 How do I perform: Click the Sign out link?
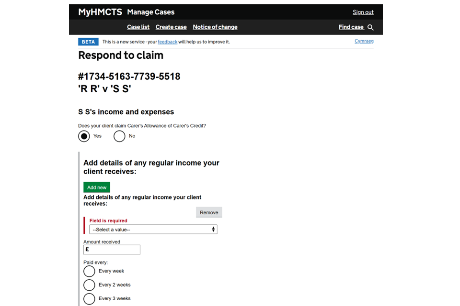tap(363, 12)
